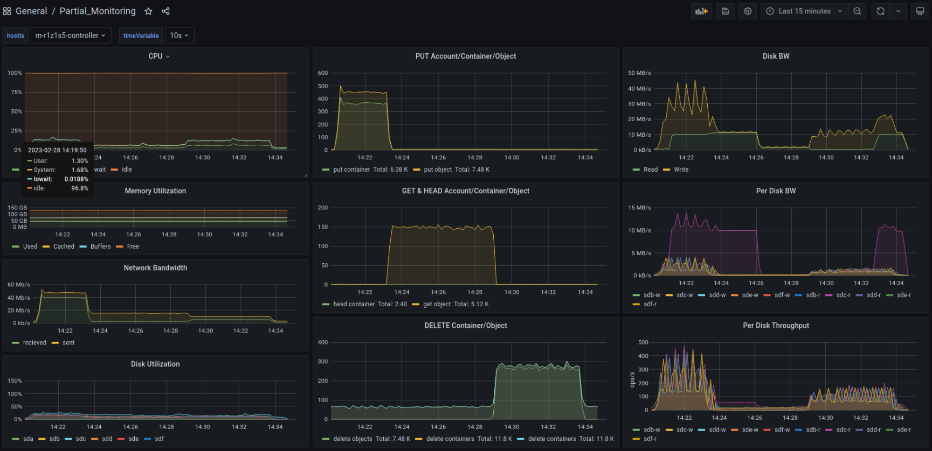Open the m-r1z1s5-controller host dropdown
932x451 pixels.
point(71,36)
